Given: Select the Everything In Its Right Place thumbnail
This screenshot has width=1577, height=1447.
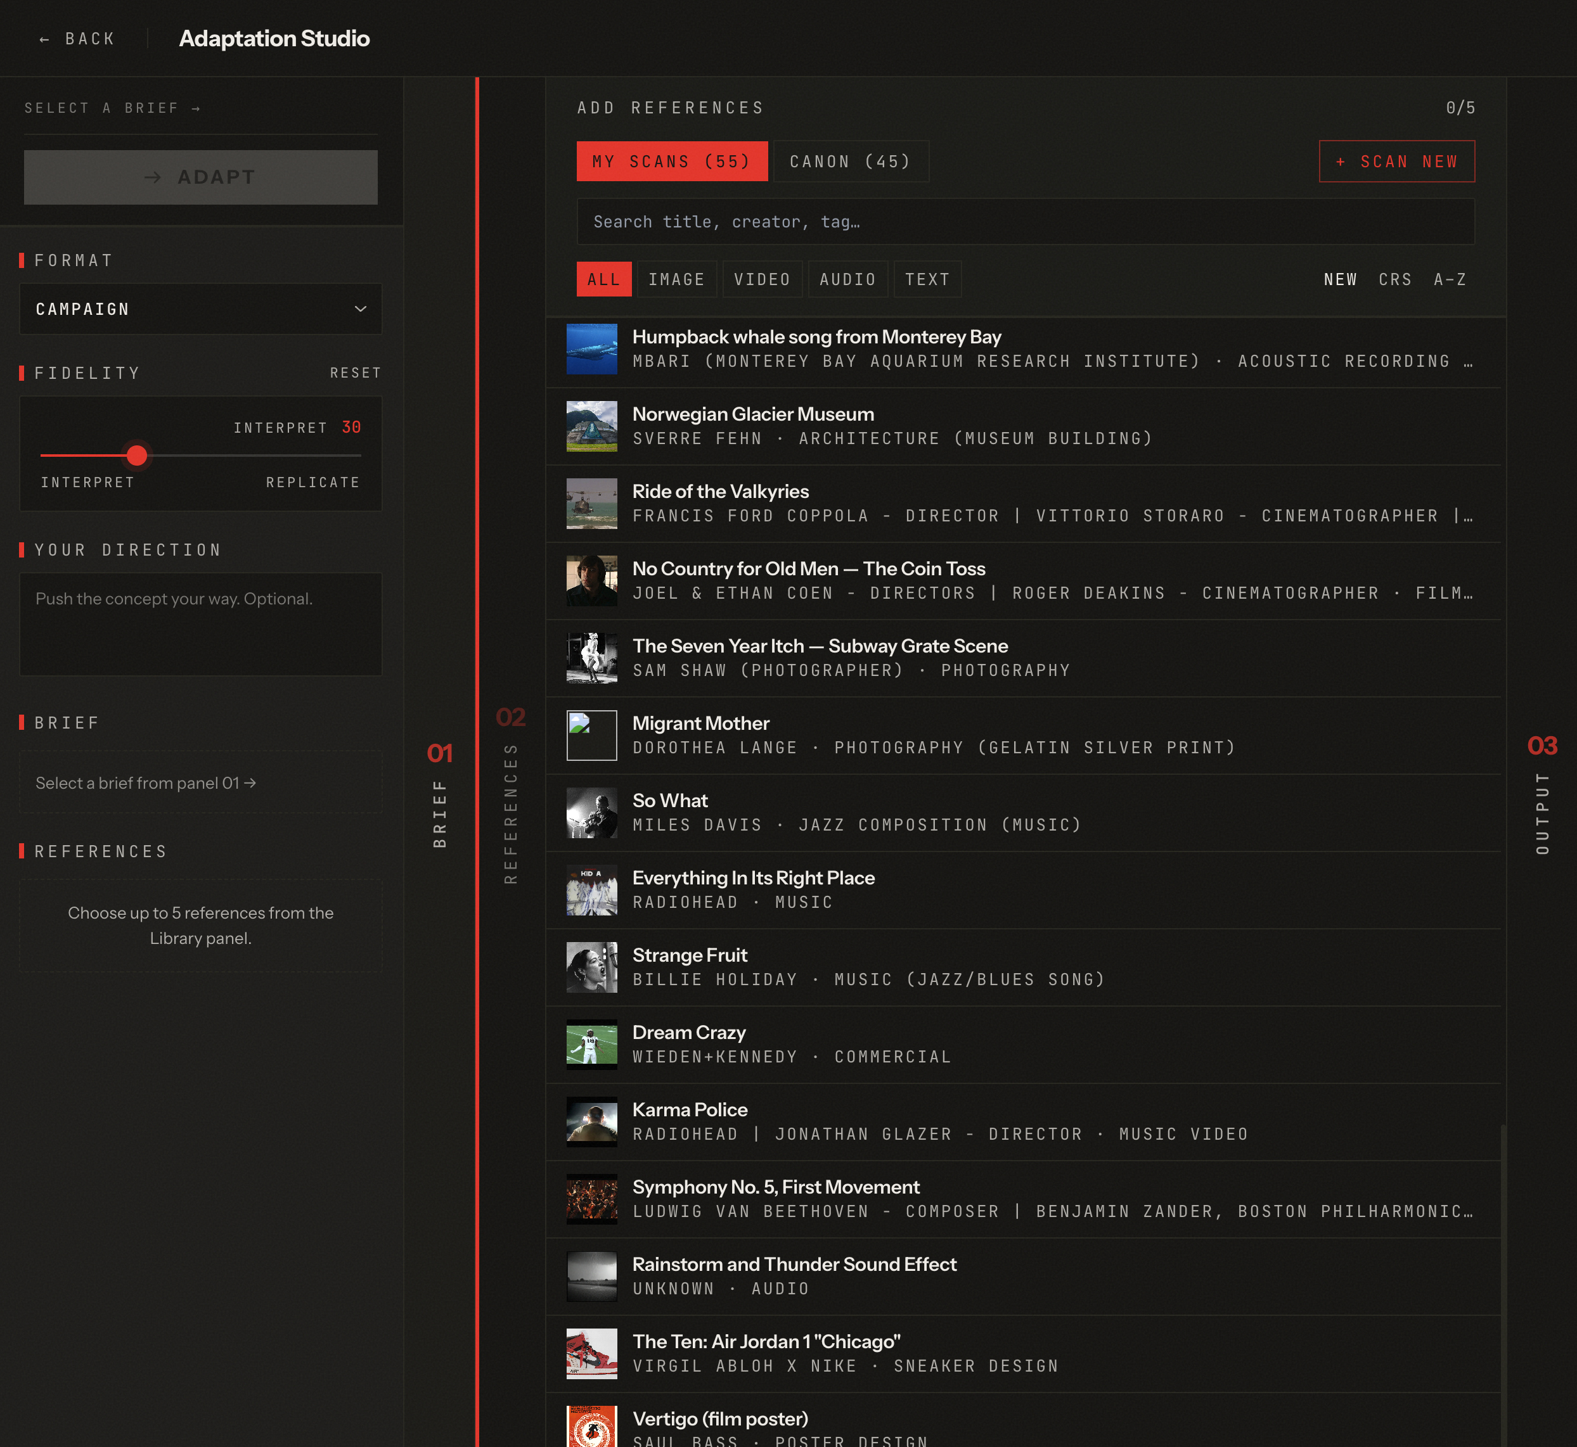Looking at the screenshot, I should 591,890.
